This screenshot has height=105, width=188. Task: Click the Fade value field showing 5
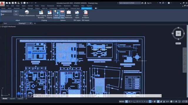point(16,14)
